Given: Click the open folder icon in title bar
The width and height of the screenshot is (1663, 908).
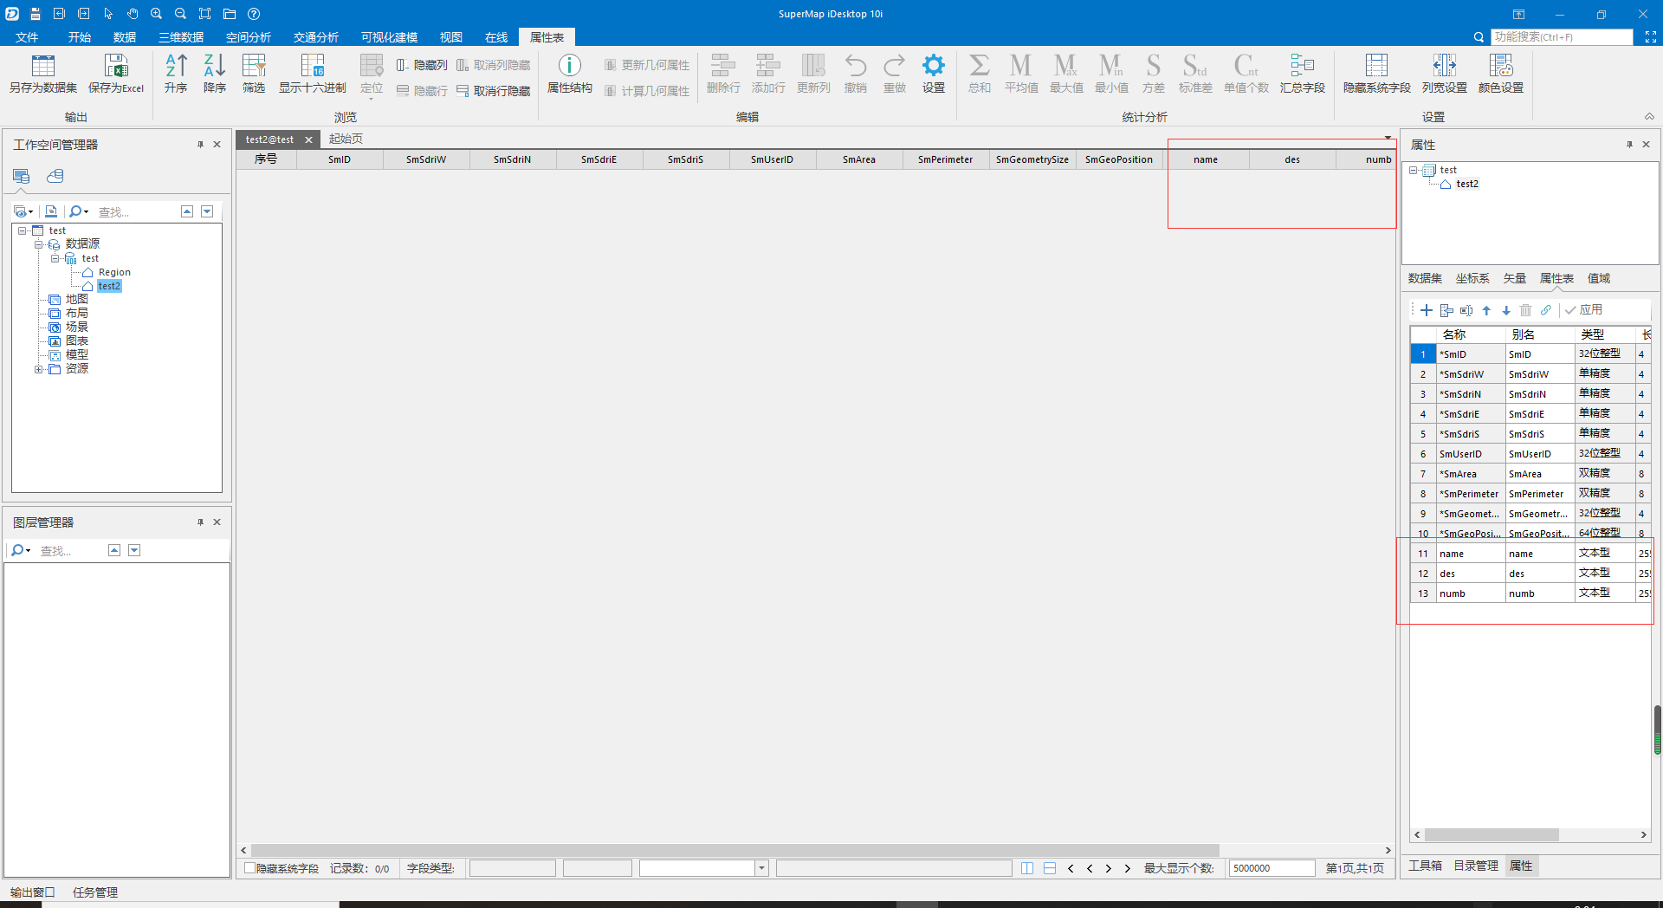Looking at the screenshot, I should click(230, 14).
